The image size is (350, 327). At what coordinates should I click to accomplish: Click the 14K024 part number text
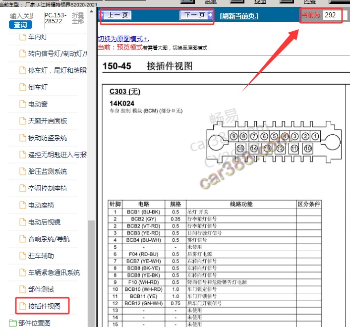(122, 104)
